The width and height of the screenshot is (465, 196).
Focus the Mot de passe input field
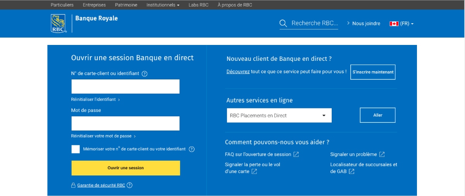[126, 124]
